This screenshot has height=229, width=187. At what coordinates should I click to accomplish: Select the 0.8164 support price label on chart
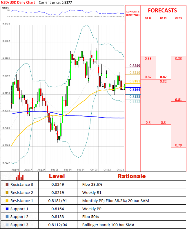coord(135,90)
